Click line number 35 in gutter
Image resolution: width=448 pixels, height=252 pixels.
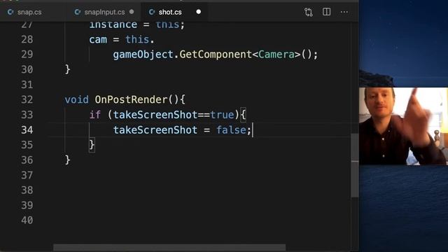27,145
